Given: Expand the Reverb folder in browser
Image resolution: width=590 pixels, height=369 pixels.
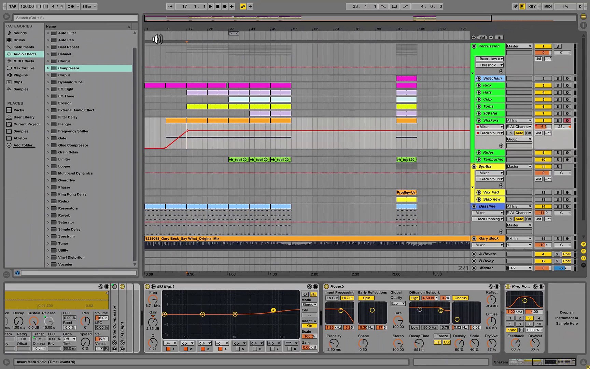Looking at the screenshot, I should pos(48,215).
